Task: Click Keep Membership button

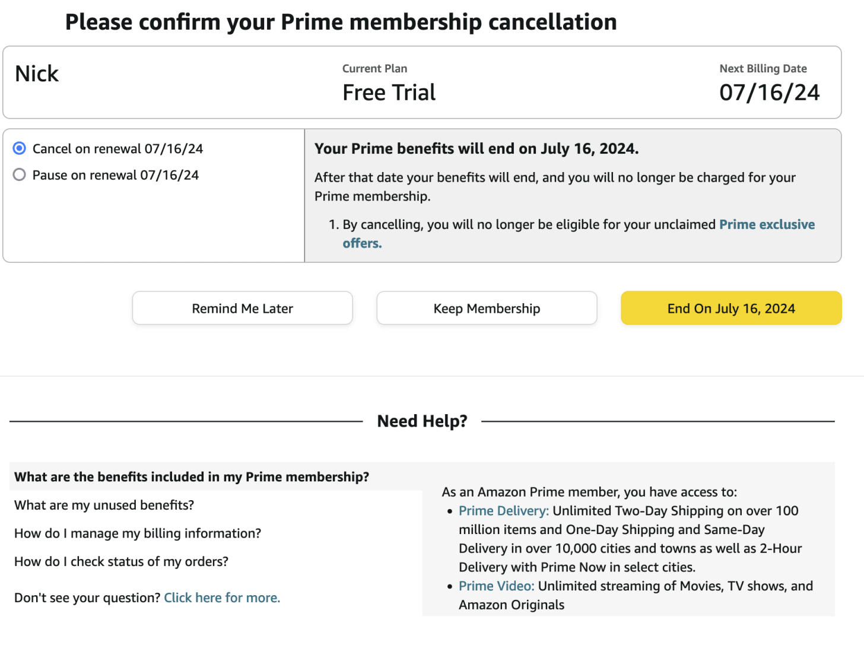Action: [x=487, y=308]
